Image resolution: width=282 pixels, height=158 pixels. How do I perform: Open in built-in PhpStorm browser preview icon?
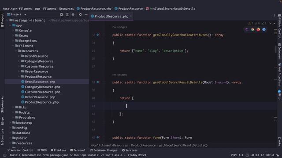247,29
